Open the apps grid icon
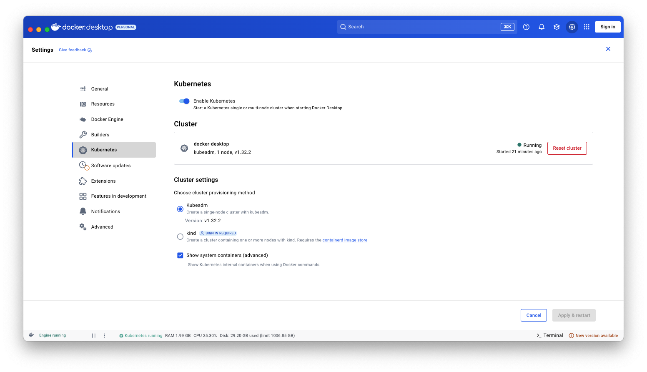 587,27
